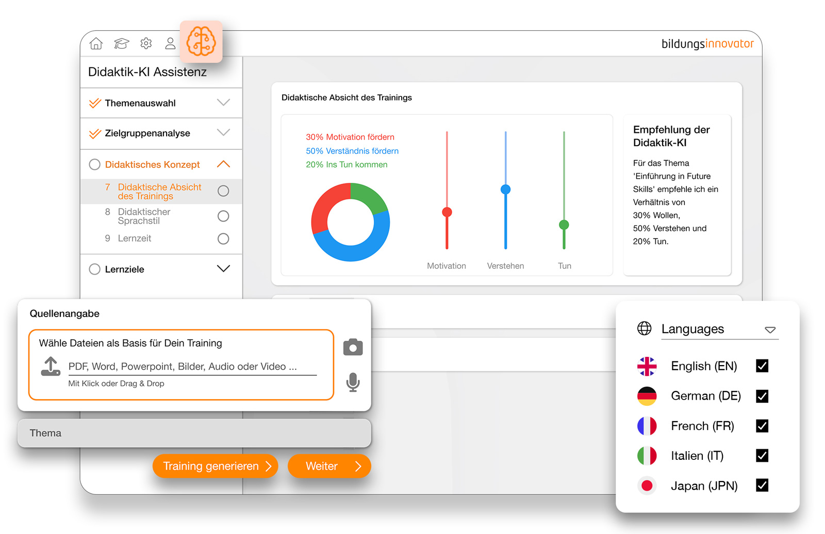The image size is (825, 534).
Task: Click the blue Verstehen slider handle
Action: coord(505,190)
